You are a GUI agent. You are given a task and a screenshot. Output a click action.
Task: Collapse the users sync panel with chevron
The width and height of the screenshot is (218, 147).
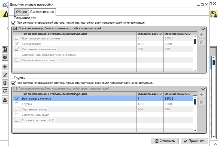(203, 29)
